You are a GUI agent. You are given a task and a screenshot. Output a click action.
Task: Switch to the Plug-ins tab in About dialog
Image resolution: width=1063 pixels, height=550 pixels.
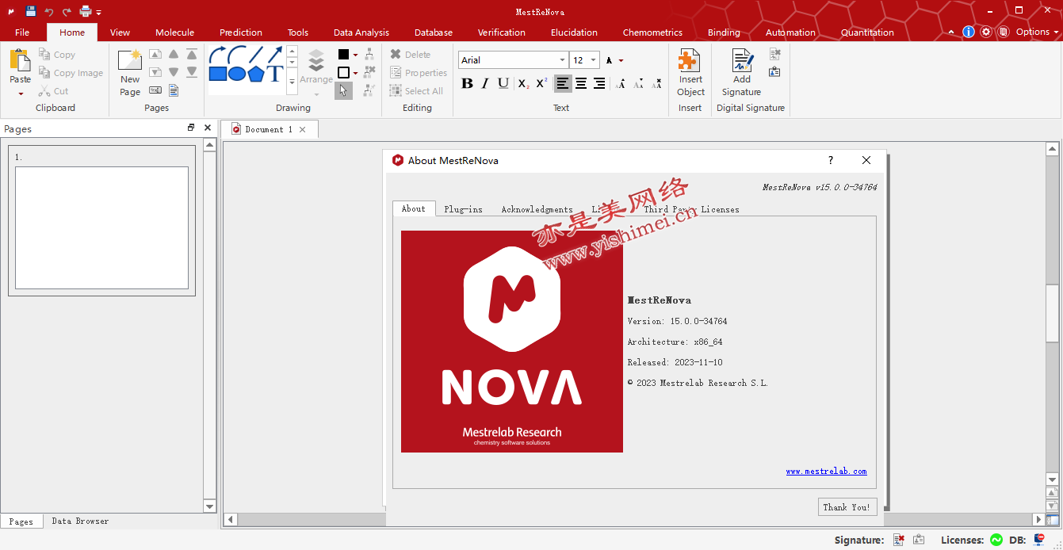[463, 209]
